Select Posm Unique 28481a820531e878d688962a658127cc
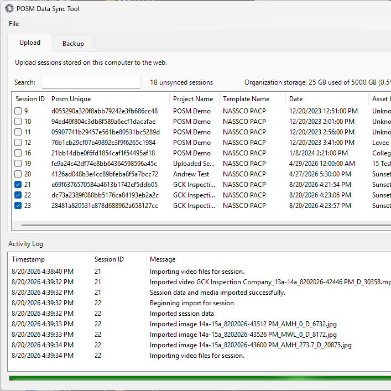The image size is (391, 391). 105,206
